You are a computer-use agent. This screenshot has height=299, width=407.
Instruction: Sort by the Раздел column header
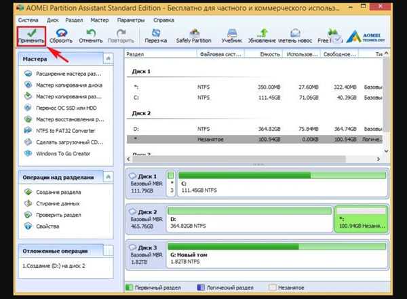pos(161,54)
